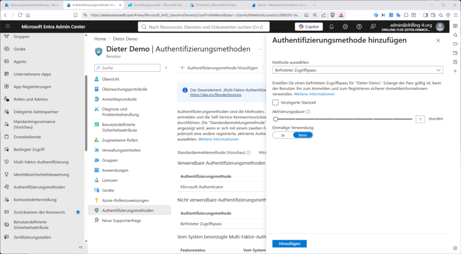Viewport: 461px width, 254px height.
Task: Click the Diagnose und Problembehandlung wrench icon
Action: coord(96,109)
